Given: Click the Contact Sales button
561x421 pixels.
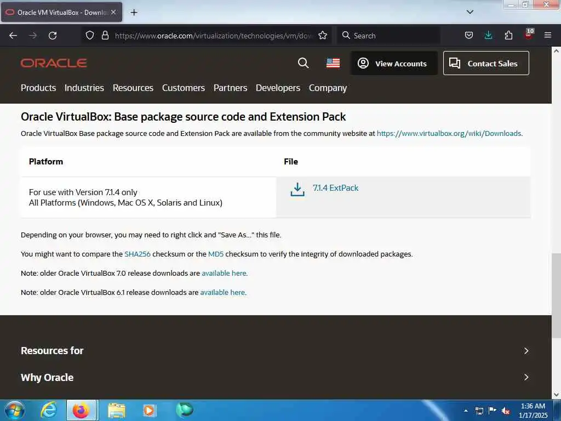Looking at the screenshot, I should [486, 63].
